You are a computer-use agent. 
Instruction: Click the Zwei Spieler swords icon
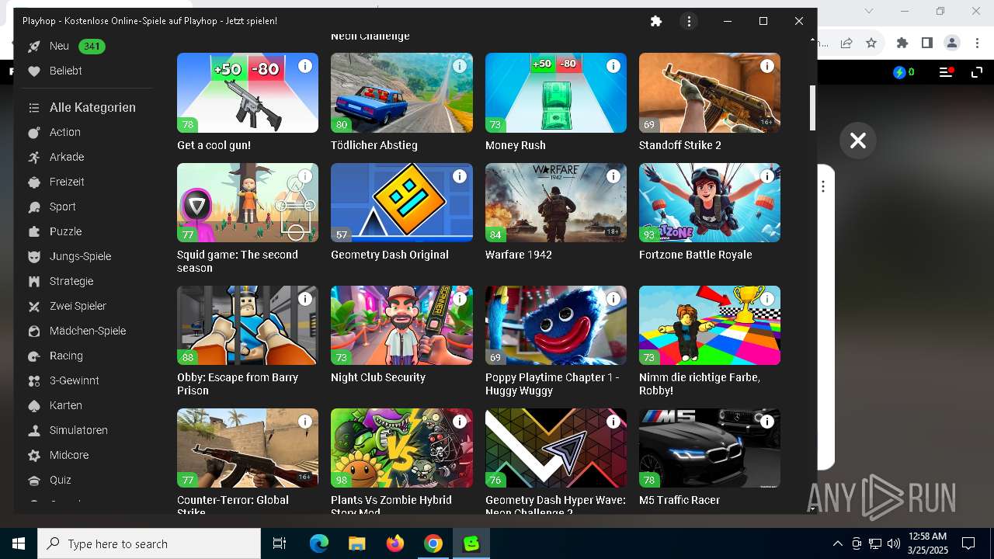(x=34, y=307)
